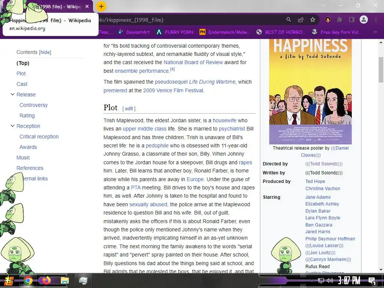Go to Music section in contents

(23, 158)
